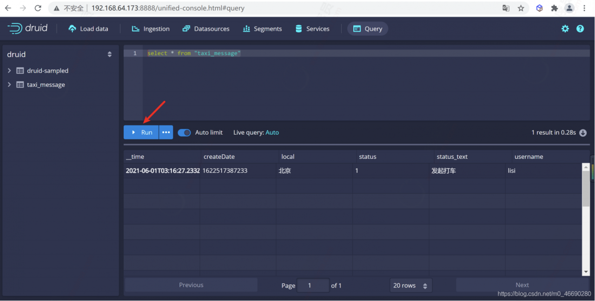Click browser forward arrow
This screenshot has width=595, height=301.
[23, 8]
